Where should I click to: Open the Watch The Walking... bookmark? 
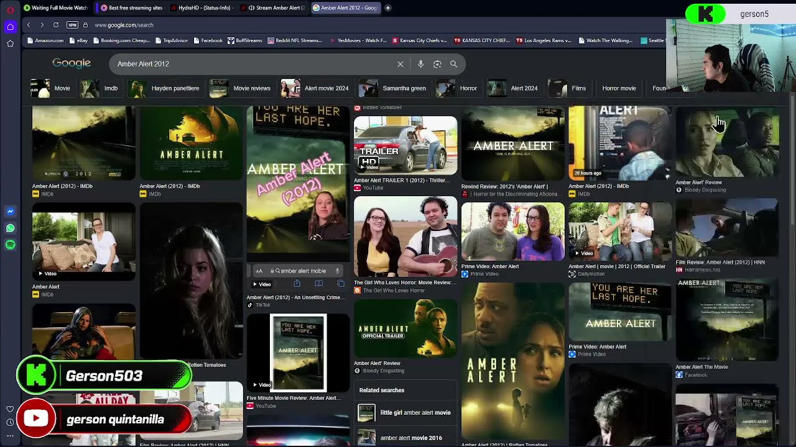(605, 41)
